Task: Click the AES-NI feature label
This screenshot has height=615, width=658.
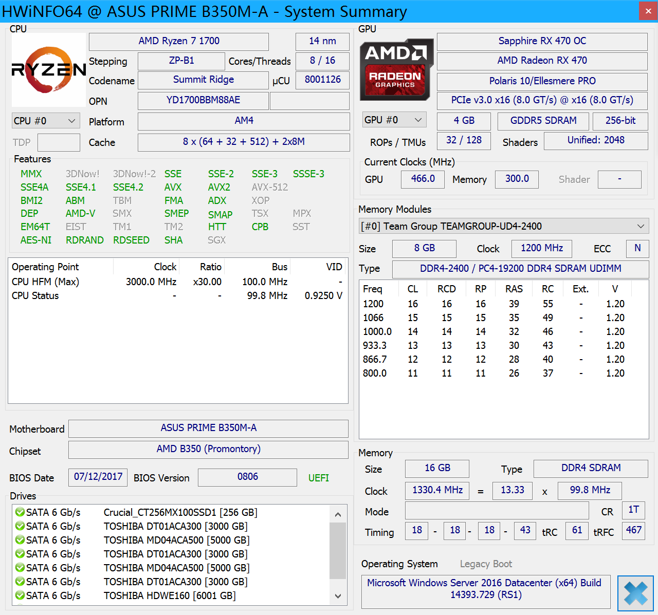Action: tap(36, 240)
